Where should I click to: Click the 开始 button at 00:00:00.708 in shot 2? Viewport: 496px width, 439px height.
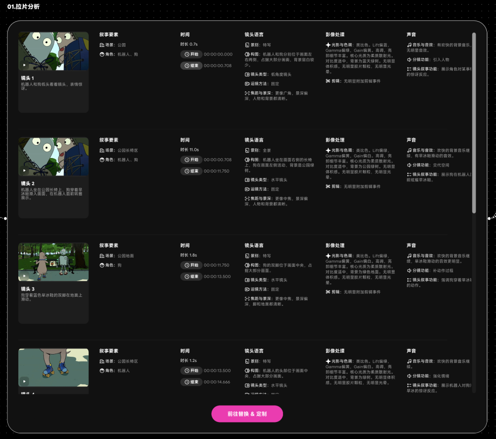click(192, 160)
